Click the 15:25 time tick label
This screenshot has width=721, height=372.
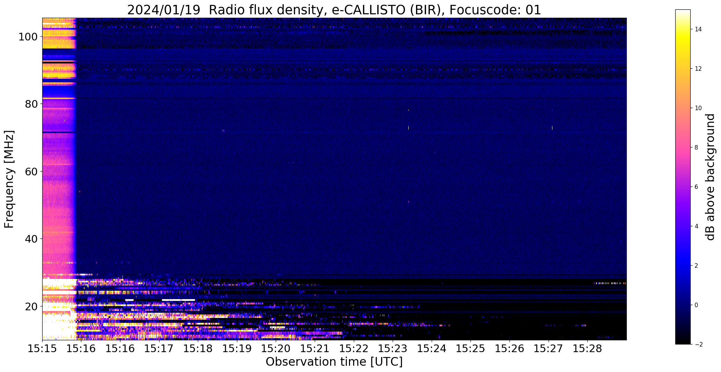pyautogui.click(x=470, y=349)
